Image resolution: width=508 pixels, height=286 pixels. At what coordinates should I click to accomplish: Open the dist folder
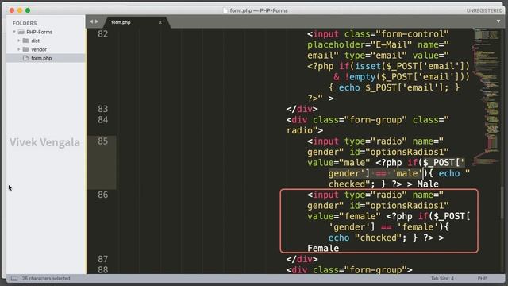coord(35,41)
